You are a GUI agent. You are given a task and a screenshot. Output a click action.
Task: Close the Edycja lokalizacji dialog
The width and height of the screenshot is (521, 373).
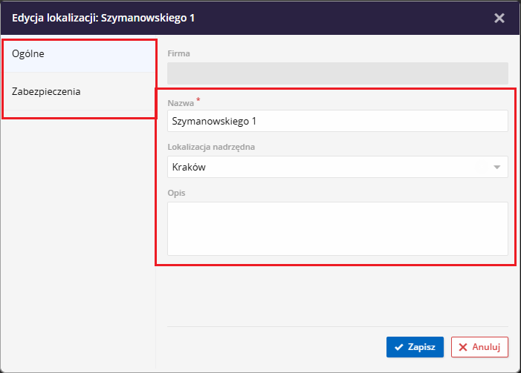[x=499, y=18]
